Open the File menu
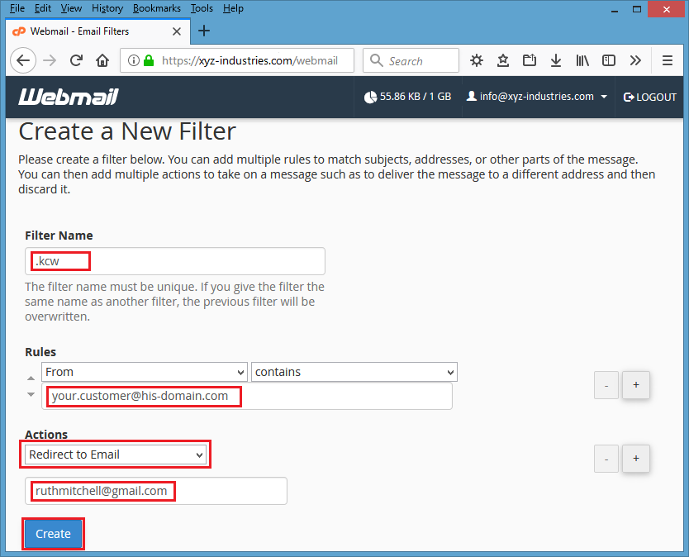This screenshot has height=557, width=689. (17, 8)
